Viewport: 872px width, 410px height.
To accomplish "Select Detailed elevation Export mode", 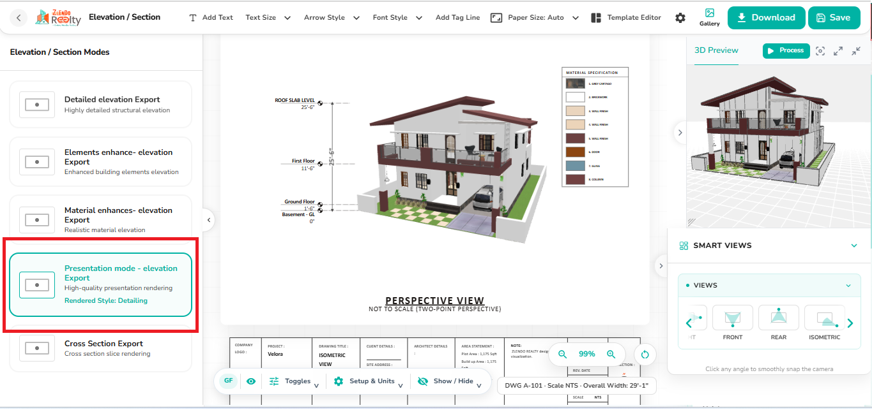I will coord(100,105).
